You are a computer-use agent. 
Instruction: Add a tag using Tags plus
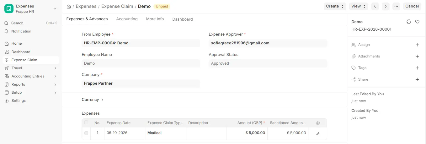(x=417, y=68)
